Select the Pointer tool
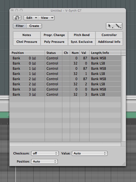The width and height of the screenshot is (136, 182). coord(110,26)
